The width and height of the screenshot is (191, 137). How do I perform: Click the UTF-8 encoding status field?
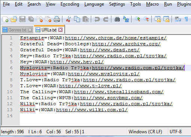click(176, 132)
